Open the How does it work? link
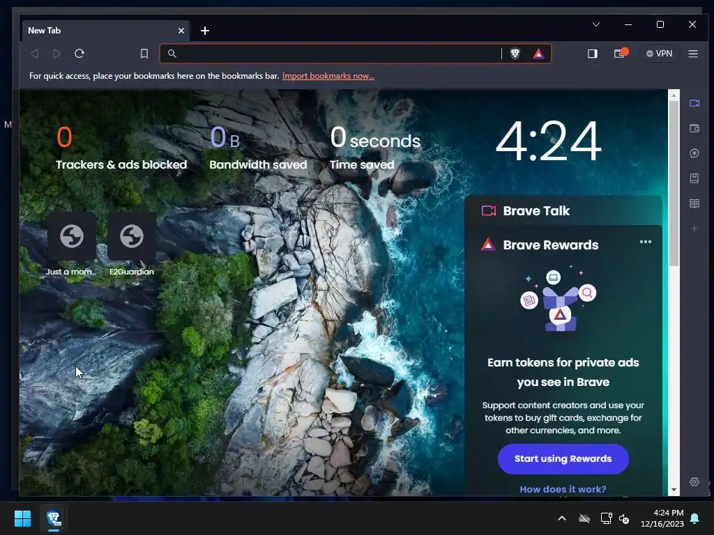714x535 pixels. click(x=563, y=489)
